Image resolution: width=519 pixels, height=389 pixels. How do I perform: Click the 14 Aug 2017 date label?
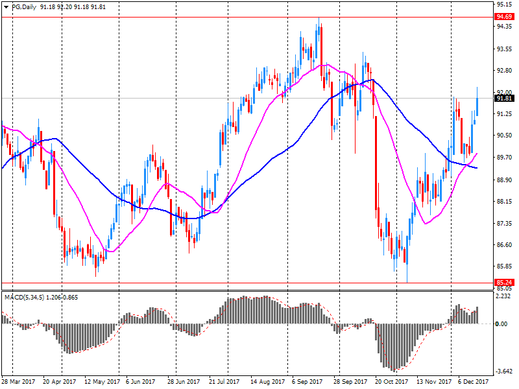(x=267, y=381)
